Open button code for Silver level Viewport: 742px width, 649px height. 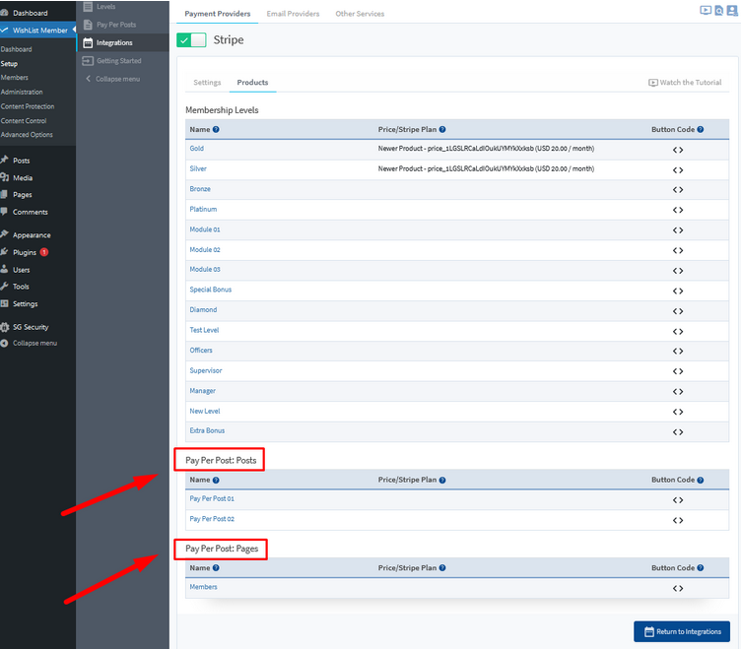[678, 170]
